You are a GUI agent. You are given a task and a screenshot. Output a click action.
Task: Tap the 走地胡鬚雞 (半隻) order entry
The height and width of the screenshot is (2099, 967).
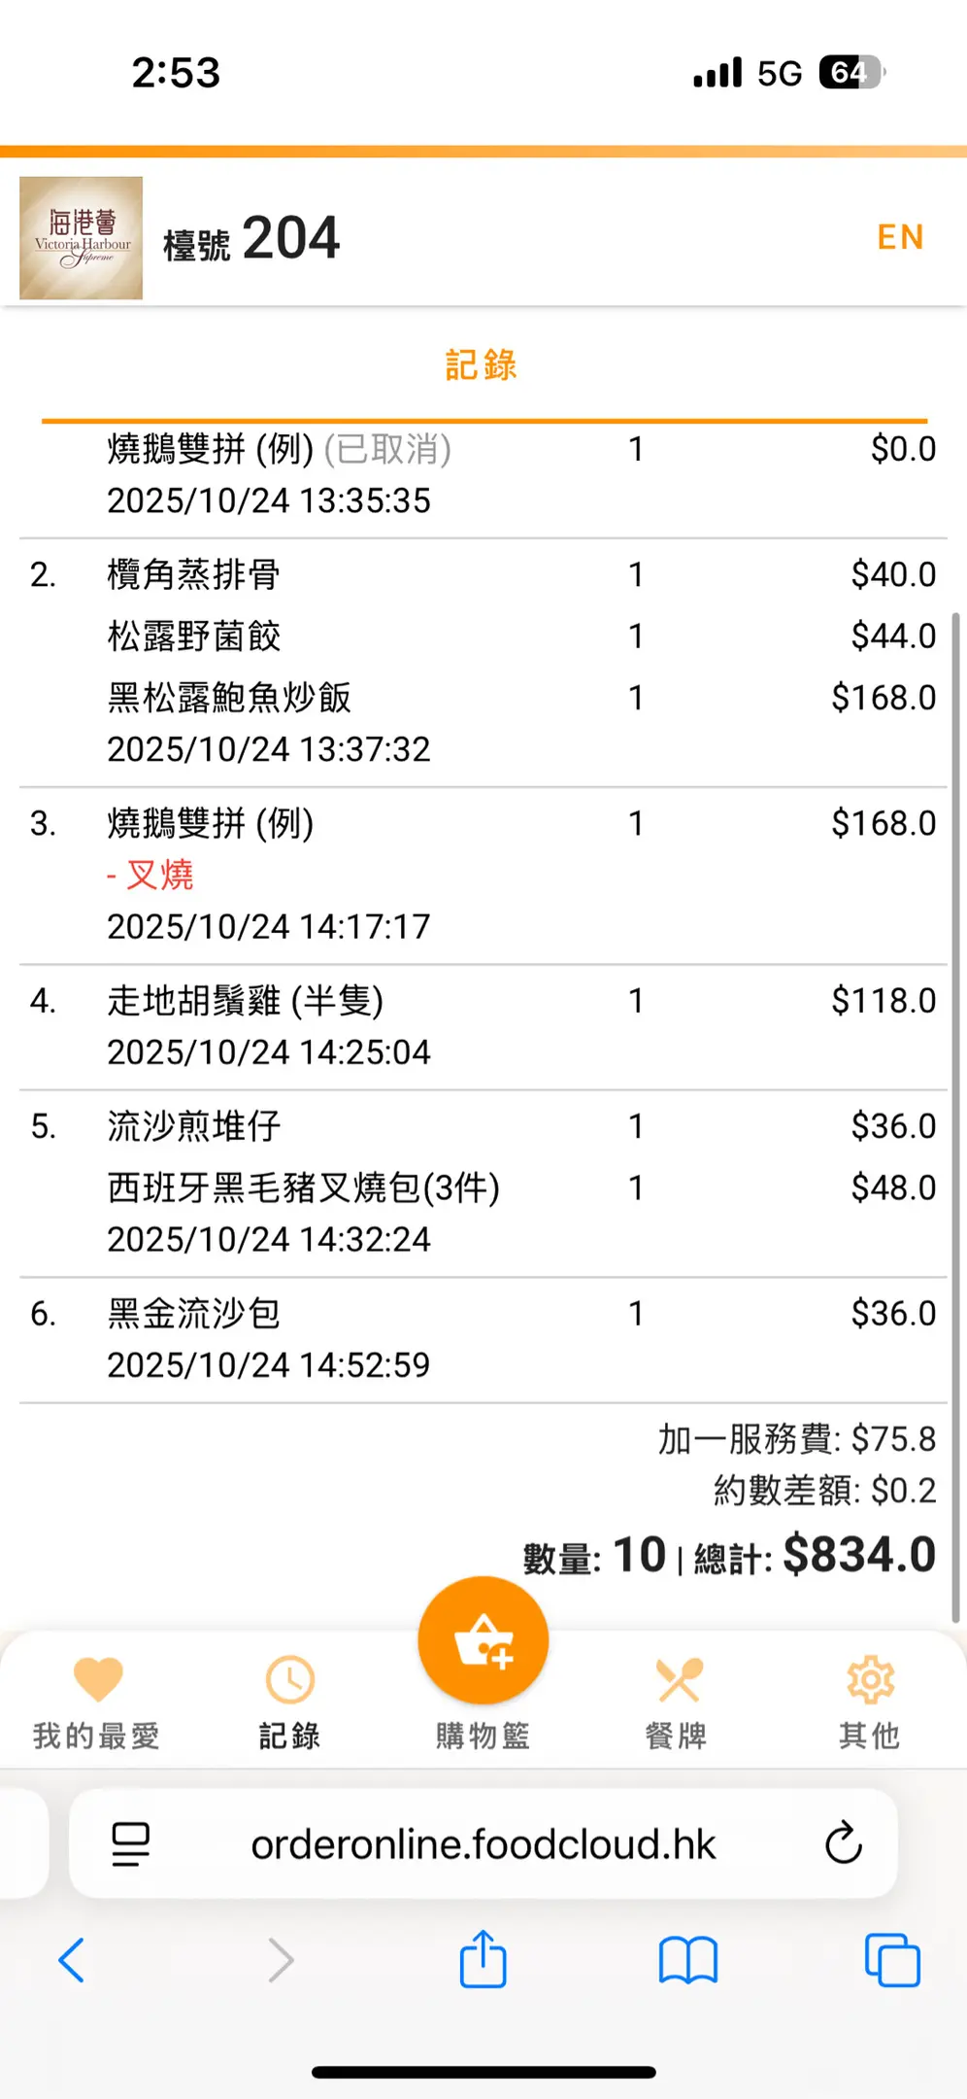click(x=245, y=1001)
